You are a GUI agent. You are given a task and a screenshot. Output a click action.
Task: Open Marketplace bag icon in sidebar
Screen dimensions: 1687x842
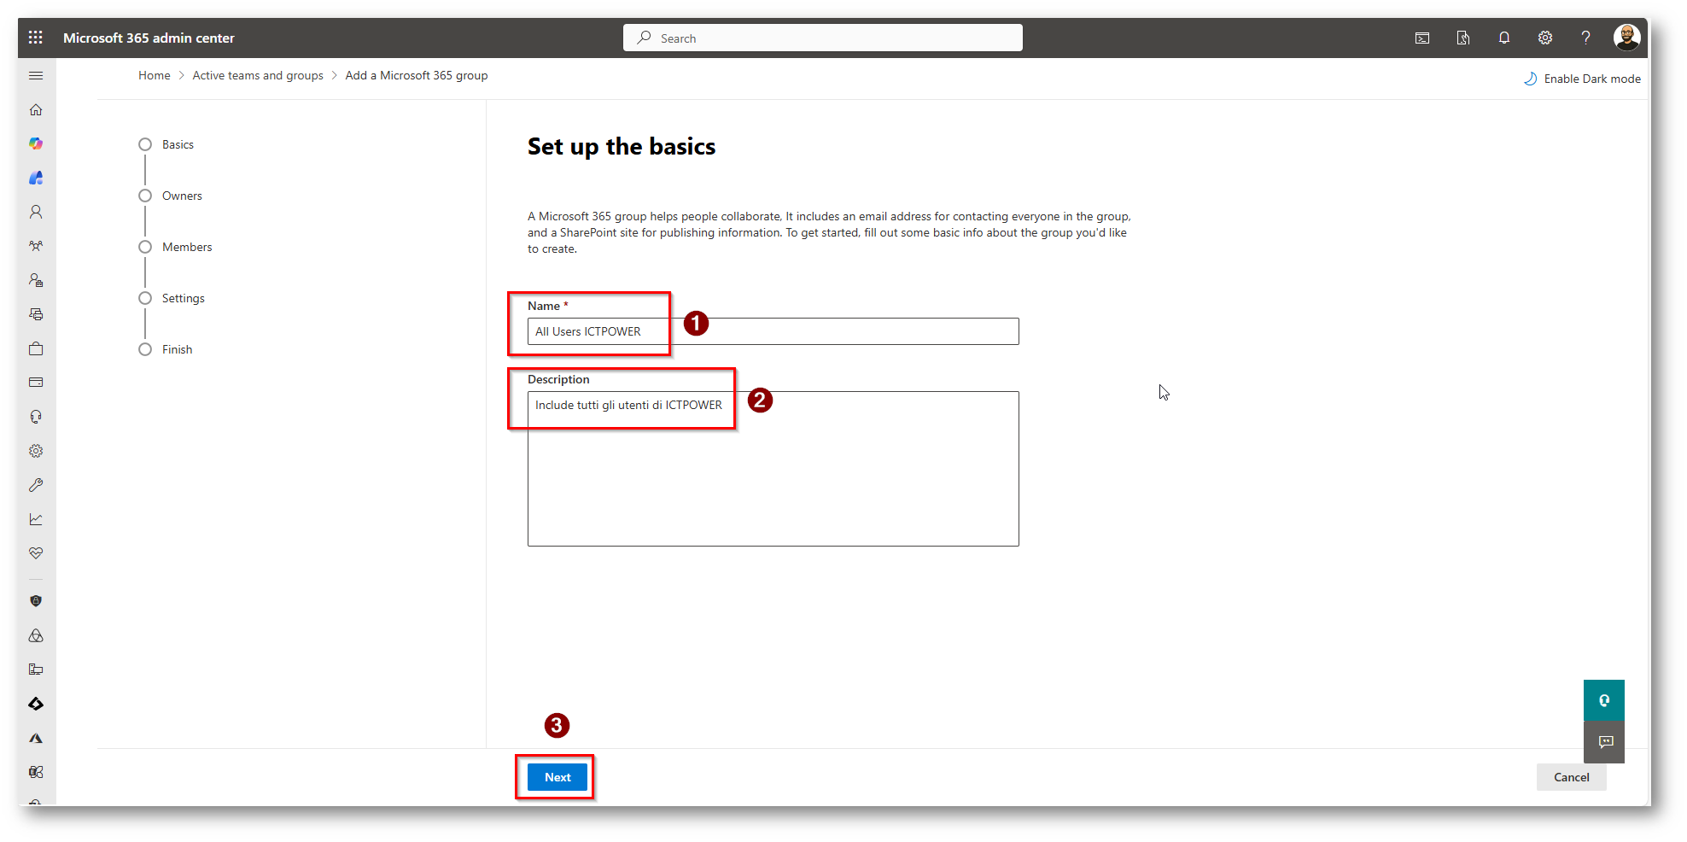click(x=36, y=348)
